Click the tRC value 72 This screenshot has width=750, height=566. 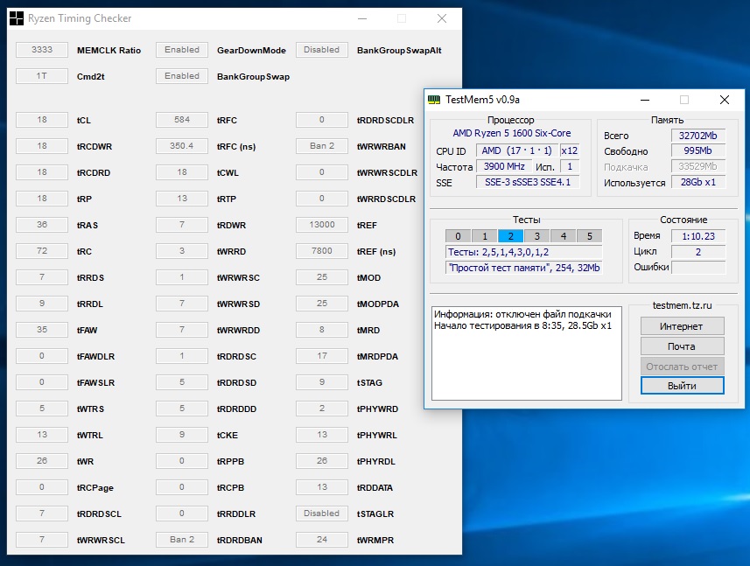[42, 251]
